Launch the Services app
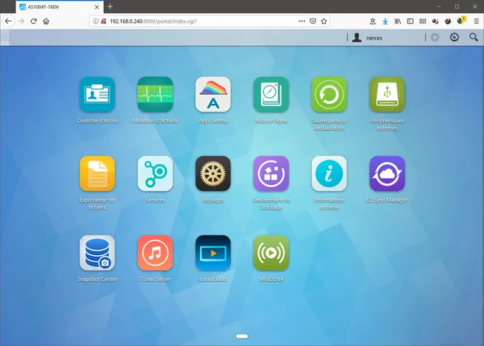This screenshot has width=484, height=346. pos(155,173)
